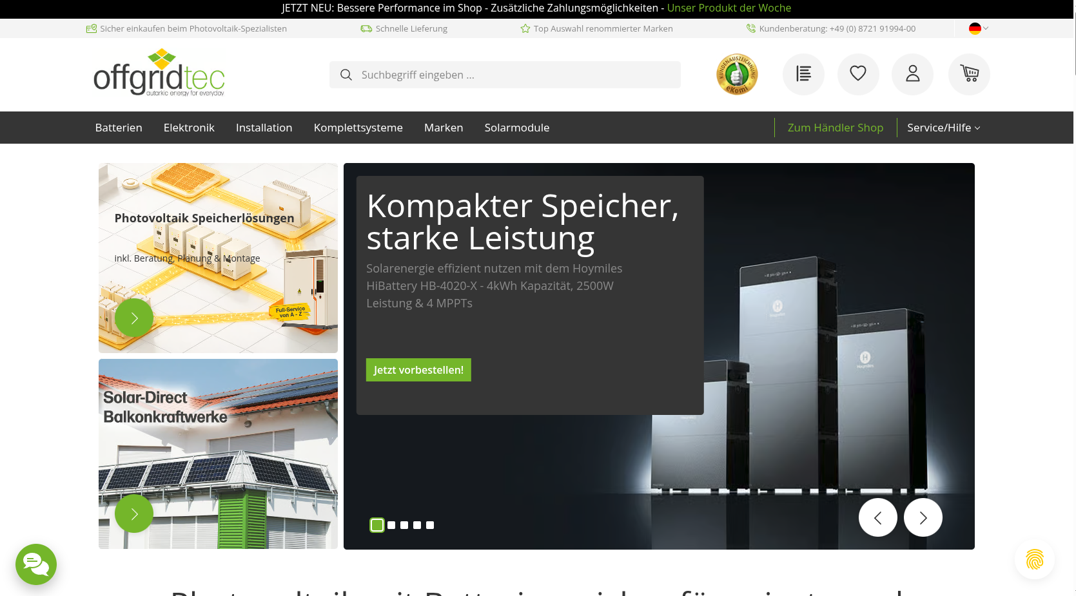Open the user account icon
Viewport: 1076px width, 596px height.
click(912, 75)
